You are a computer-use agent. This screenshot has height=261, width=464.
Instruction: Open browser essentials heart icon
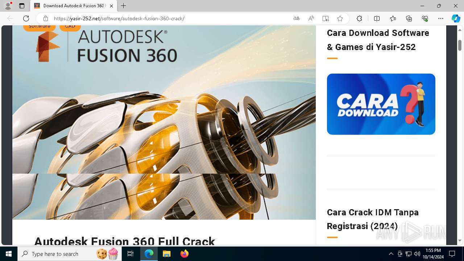coord(425,18)
